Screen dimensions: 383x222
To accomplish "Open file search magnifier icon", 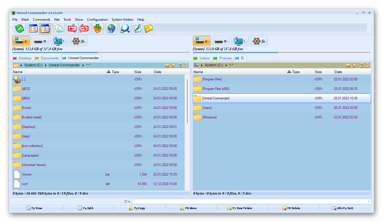I will point(125,29).
